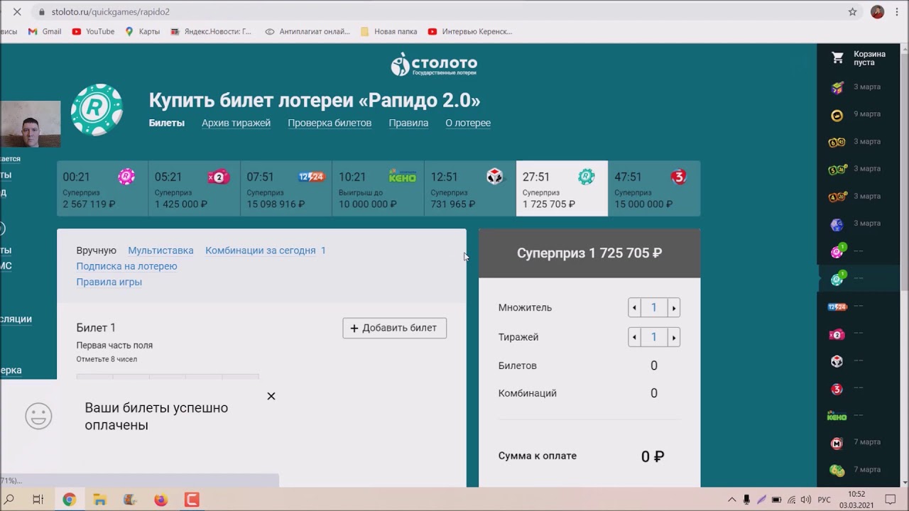909x511 pixels.
Task: Click the Добавить билет button
Action: click(394, 328)
